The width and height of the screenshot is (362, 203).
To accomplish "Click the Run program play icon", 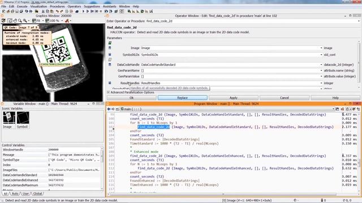I will tap(84, 11).
